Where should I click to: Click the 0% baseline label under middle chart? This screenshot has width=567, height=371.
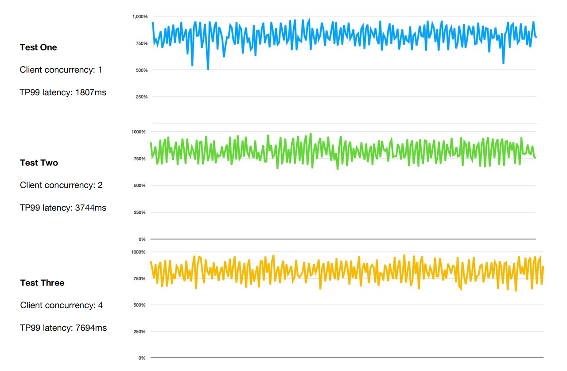point(143,239)
